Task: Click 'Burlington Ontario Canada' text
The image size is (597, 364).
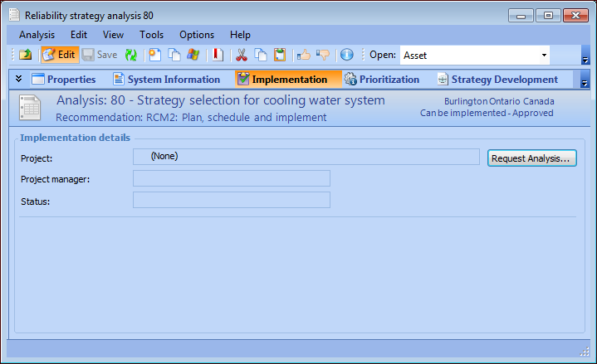Action: point(499,101)
